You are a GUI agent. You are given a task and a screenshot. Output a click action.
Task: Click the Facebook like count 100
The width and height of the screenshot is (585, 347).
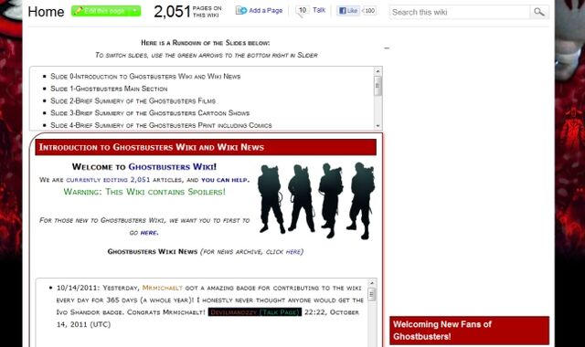tap(369, 10)
